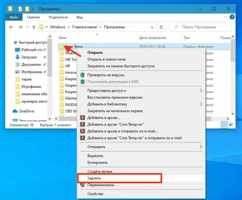The height and width of the screenshot is (200, 242).
Task: Select Быстрый доступ in navigation pane
Action: pyautogui.click(x=30, y=42)
